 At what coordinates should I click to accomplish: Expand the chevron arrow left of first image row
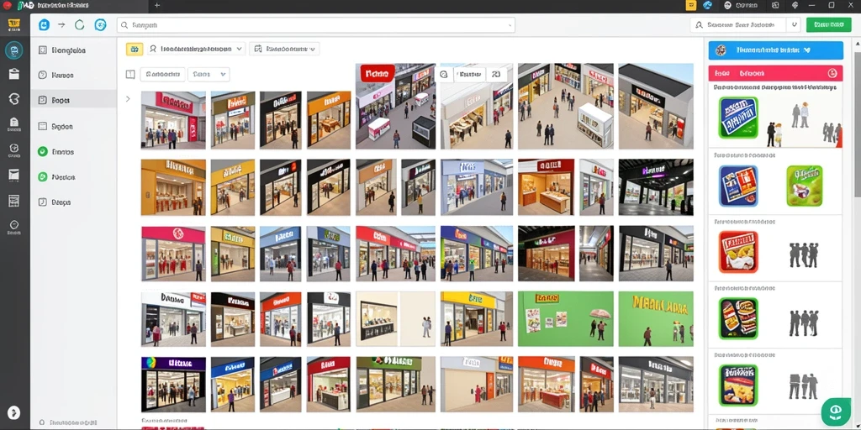tap(128, 99)
